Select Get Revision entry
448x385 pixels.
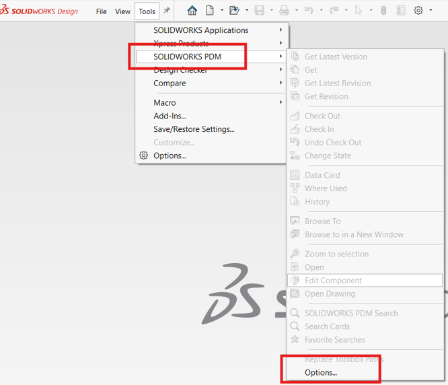365,96
